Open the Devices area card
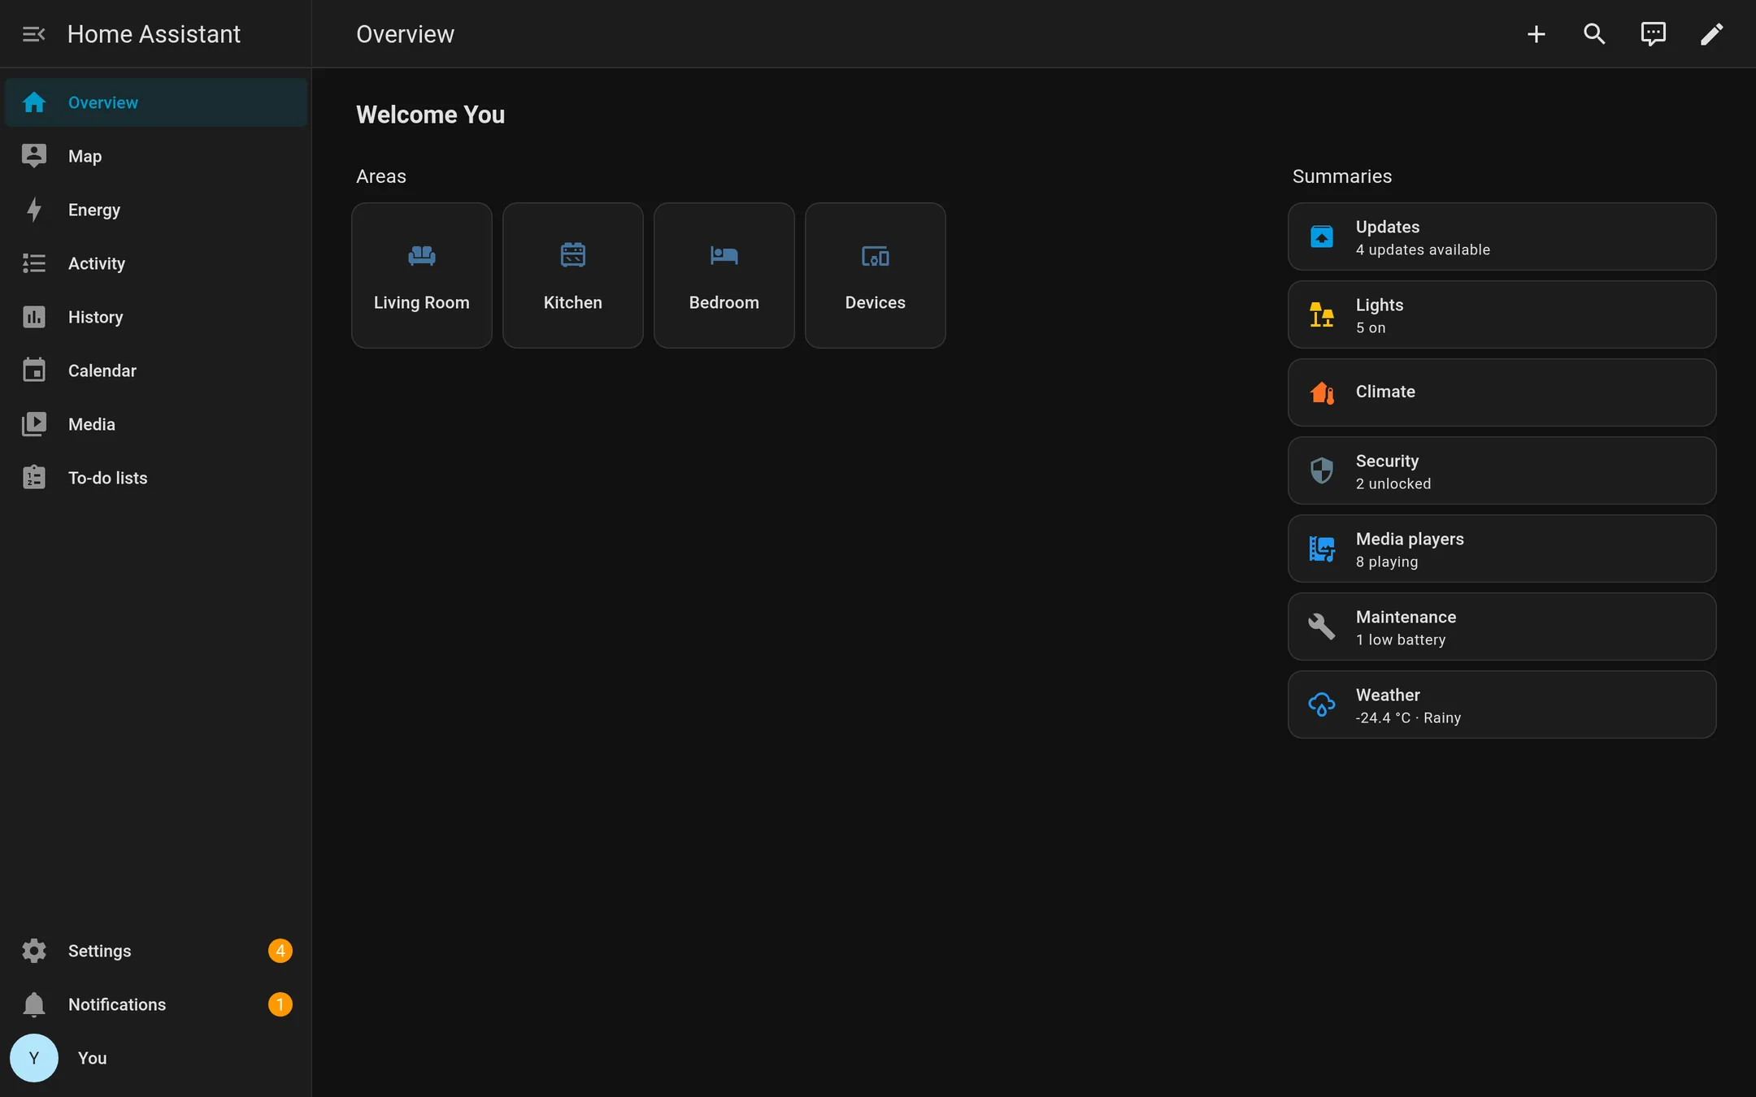 pyautogui.click(x=876, y=275)
